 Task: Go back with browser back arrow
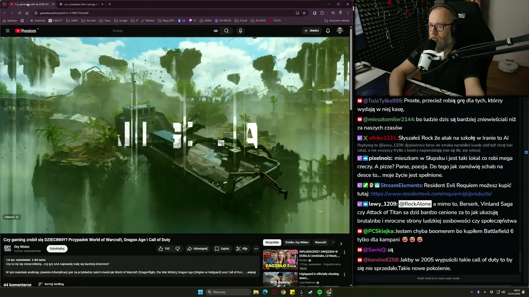(x=4, y=13)
